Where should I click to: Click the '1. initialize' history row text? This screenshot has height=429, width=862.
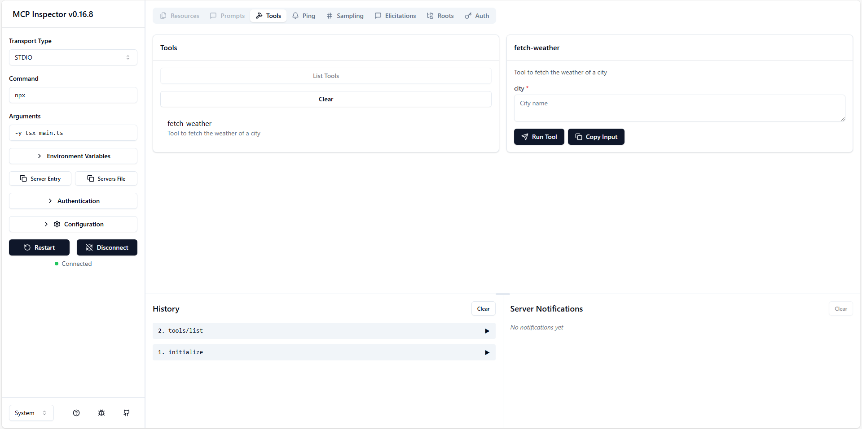coord(180,352)
